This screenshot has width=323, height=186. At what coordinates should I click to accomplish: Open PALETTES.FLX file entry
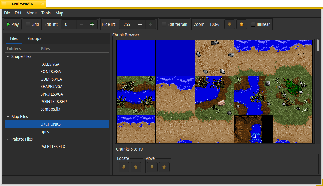(53, 147)
